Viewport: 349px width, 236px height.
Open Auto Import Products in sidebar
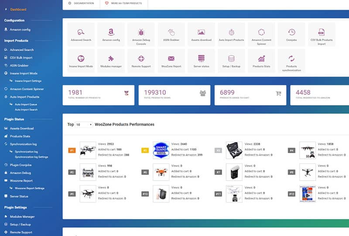click(x=24, y=97)
